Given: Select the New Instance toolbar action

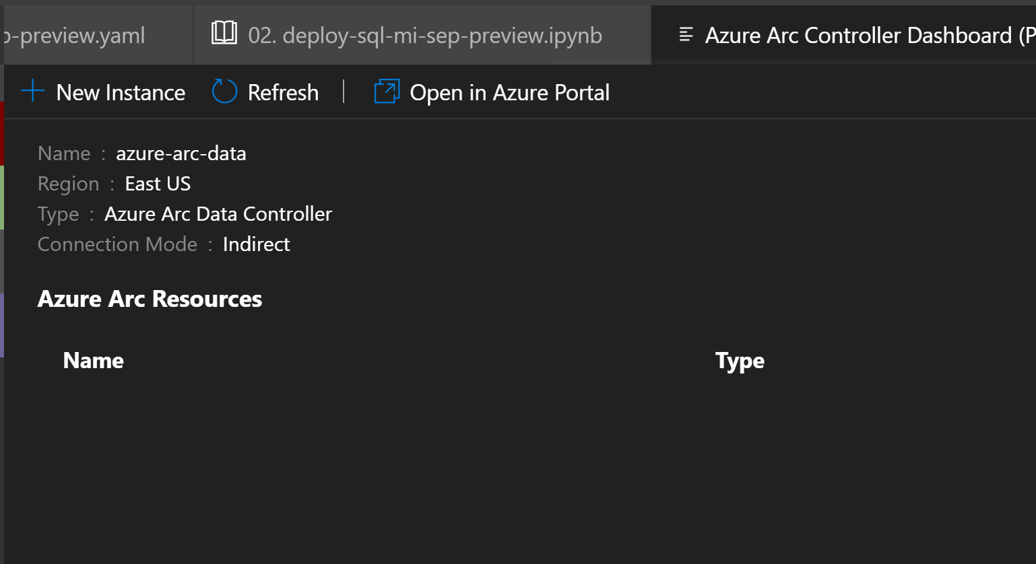Looking at the screenshot, I should pyautogui.click(x=121, y=92).
